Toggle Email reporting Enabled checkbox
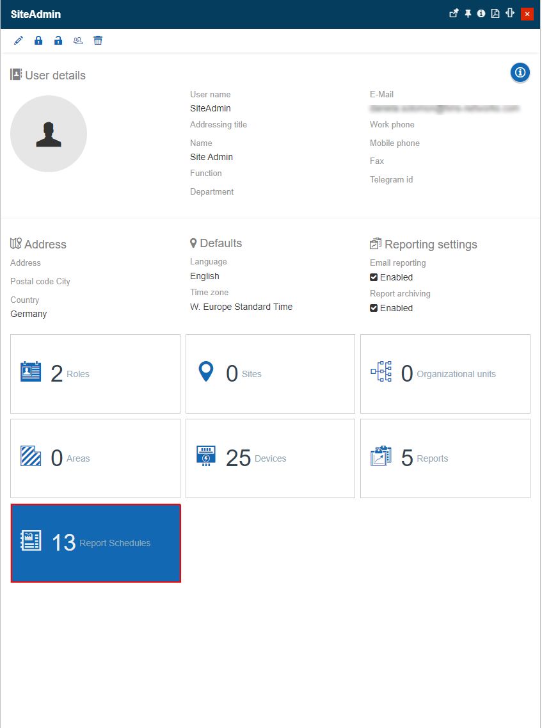 tap(374, 277)
